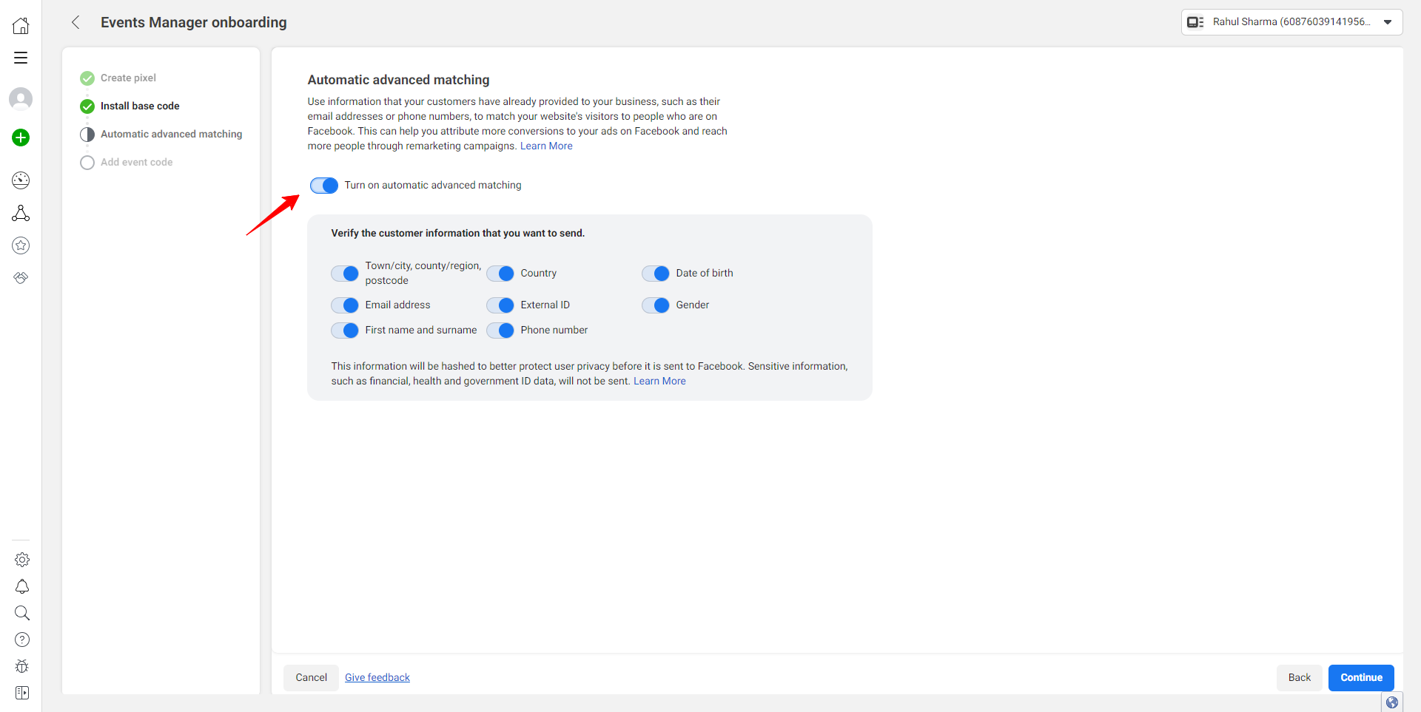Open the help question mark icon

[x=22, y=640]
